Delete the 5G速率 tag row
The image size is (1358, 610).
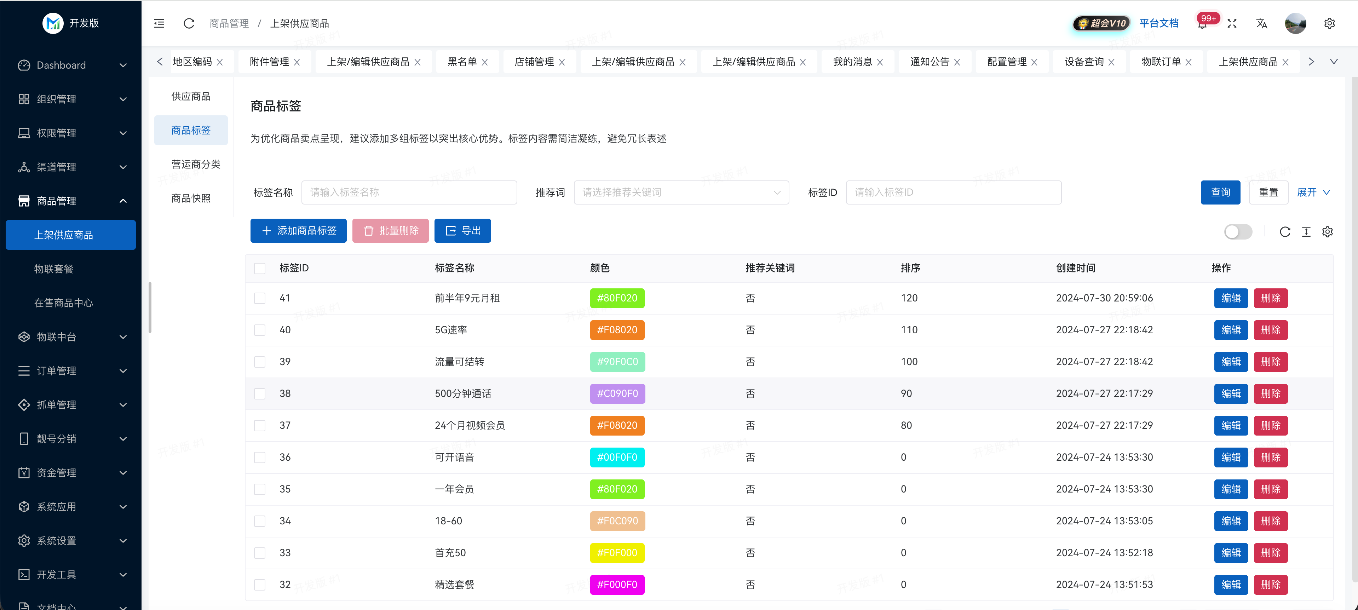pyautogui.click(x=1271, y=330)
